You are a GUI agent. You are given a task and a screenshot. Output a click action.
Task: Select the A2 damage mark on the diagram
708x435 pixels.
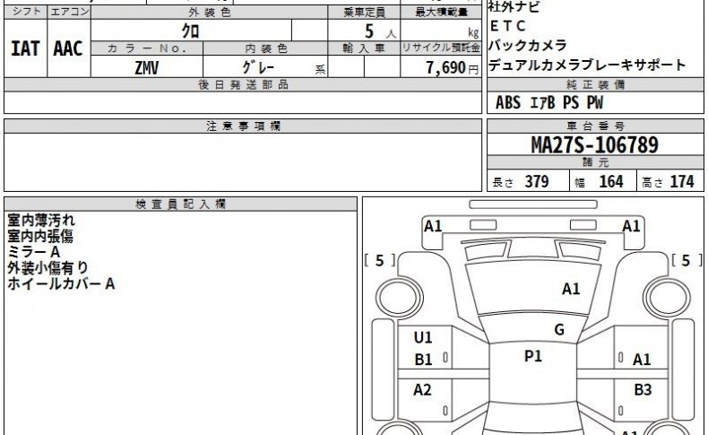click(x=423, y=389)
